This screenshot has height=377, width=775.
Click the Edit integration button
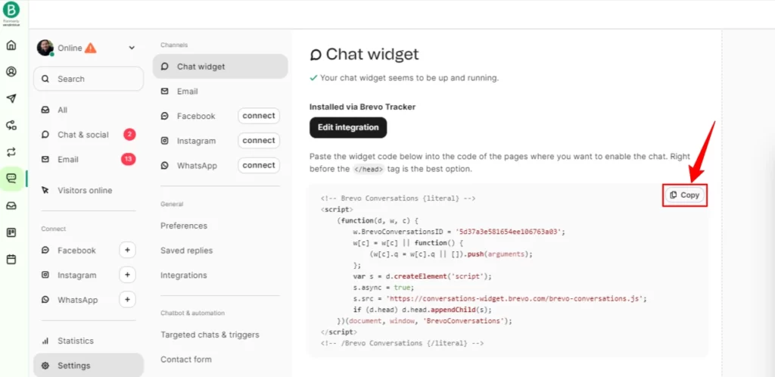coord(348,127)
